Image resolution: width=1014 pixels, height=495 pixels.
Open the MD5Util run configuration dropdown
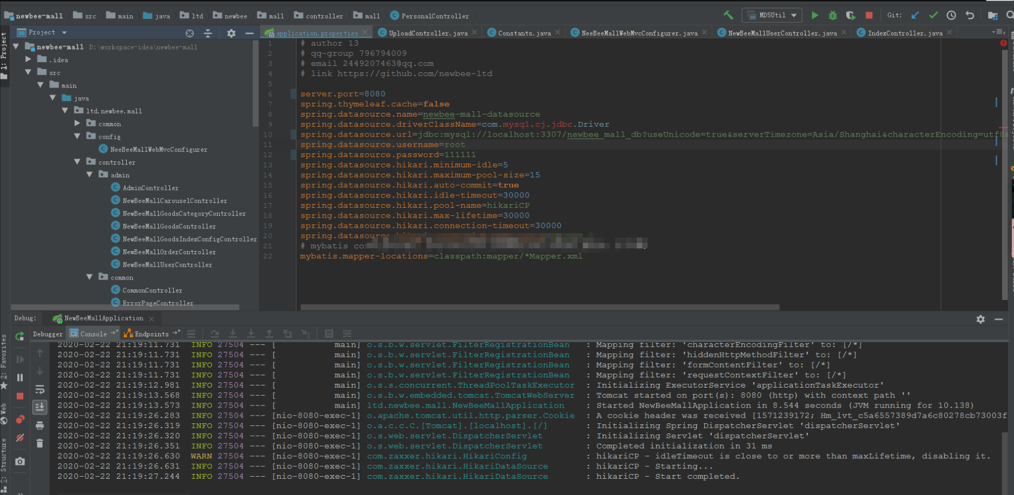[x=772, y=15]
